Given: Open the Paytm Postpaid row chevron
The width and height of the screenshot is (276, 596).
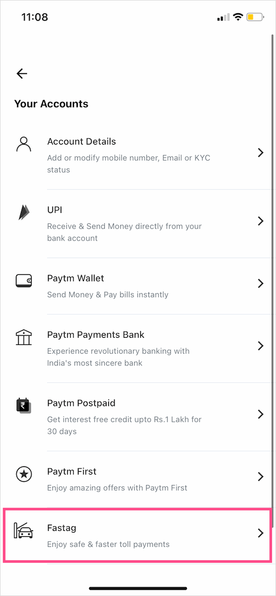Looking at the screenshot, I should point(261,414).
